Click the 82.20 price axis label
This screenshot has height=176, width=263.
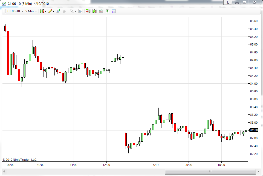[254, 154]
